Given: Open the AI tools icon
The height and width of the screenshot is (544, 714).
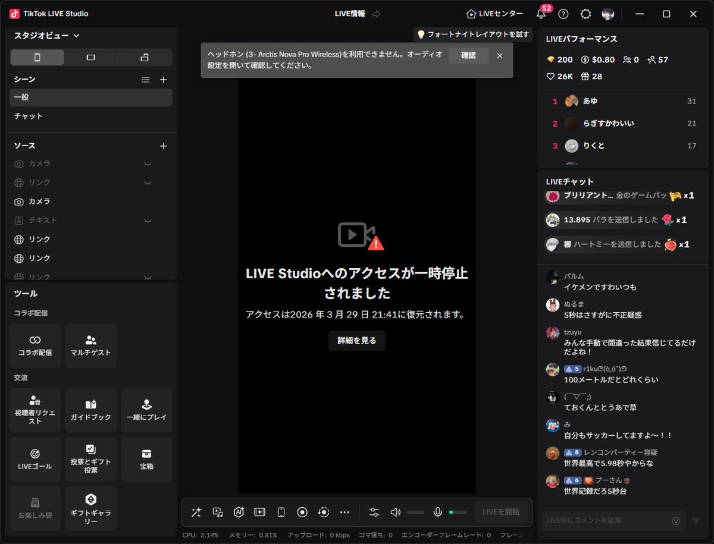Looking at the screenshot, I should 239,512.
